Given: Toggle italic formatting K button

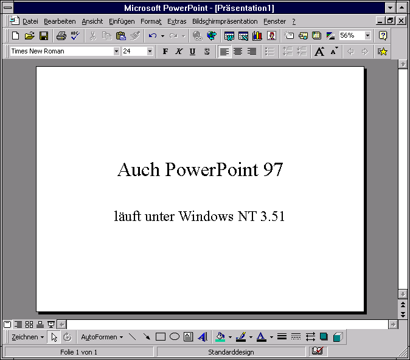Looking at the screenshot, I should [179, 52].
